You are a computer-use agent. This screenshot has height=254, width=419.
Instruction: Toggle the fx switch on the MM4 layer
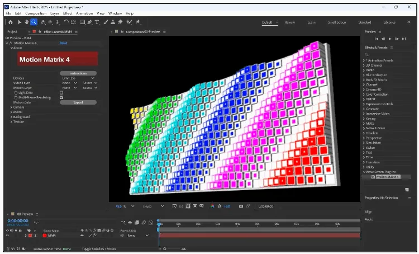tap(95, 236)
